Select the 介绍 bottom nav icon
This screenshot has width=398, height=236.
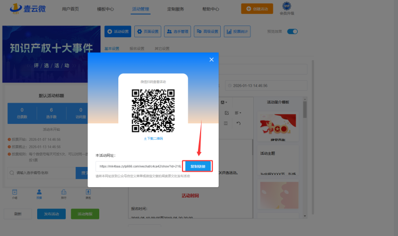tap(15, 193)
